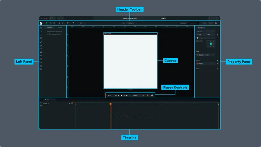Collapse timeline using arrow left of Main Scene tab
The height and width of the screenshot is (147, 261).
click(x=41, y=100)
